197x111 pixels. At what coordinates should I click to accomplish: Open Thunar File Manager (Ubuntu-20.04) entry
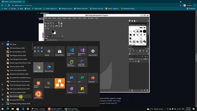pos(19,85)
